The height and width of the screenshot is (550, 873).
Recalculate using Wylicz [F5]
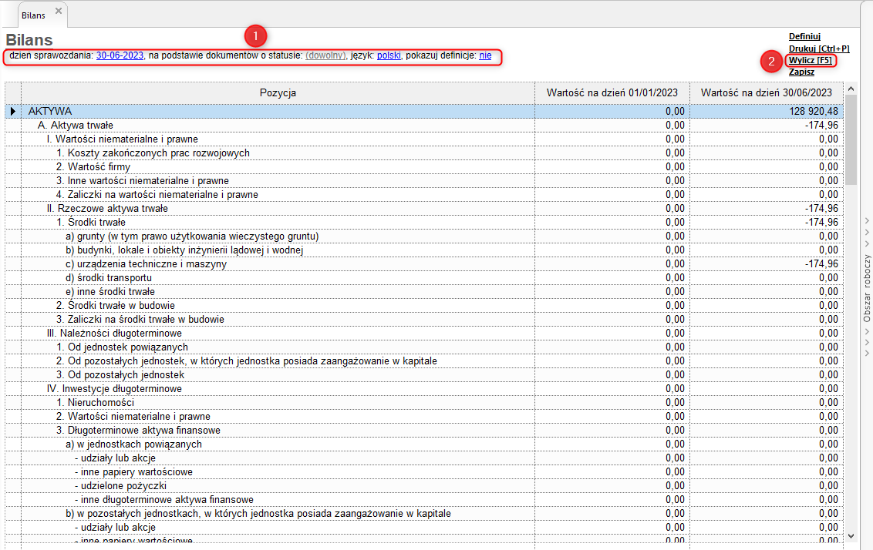(x=810, y=60)
